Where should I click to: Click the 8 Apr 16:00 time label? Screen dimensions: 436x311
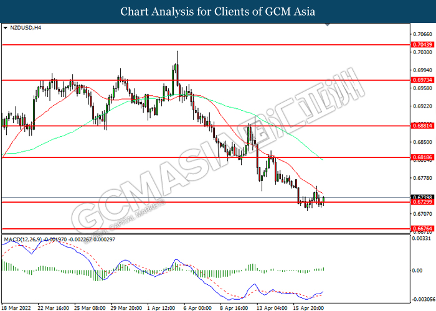click(234, 309)
